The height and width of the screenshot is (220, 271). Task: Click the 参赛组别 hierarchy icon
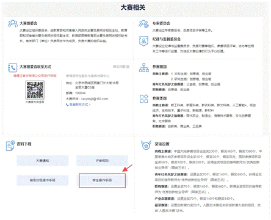tap(144, 68)
